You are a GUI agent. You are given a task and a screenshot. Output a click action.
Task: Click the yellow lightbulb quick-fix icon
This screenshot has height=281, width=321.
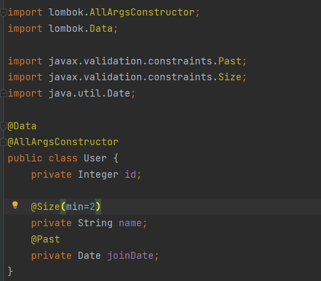[15, 205]
